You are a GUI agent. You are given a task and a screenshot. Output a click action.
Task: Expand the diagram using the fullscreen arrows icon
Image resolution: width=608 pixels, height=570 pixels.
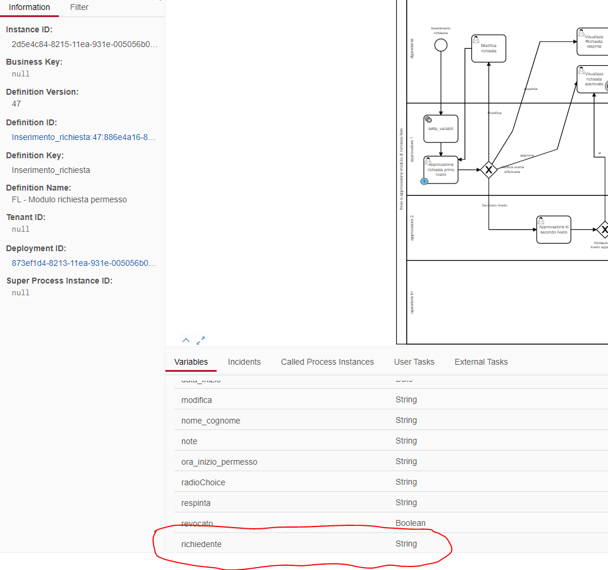201,340
